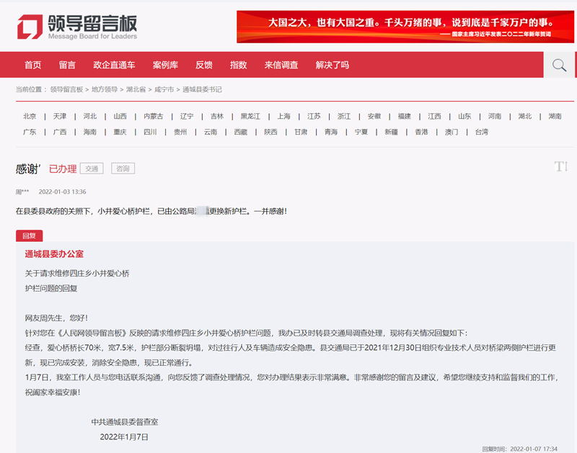Screen dimensions: 577x453
Task: Go to 湖北省 breadcrumb link
Action: [136, 89]
